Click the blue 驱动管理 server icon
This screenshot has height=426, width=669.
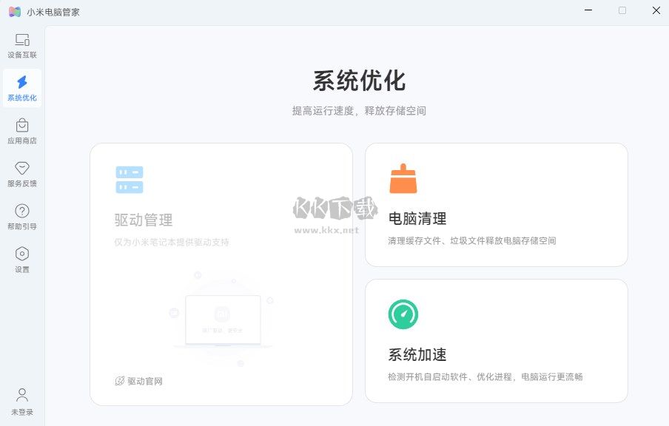(x=129, y=178)
